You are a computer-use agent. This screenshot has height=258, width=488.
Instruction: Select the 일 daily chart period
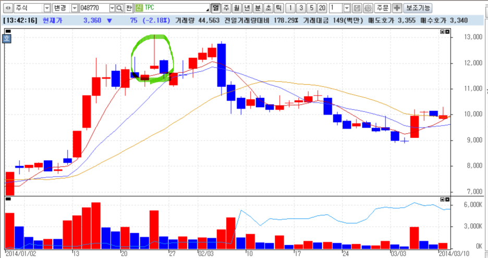(x=215, y=8)
